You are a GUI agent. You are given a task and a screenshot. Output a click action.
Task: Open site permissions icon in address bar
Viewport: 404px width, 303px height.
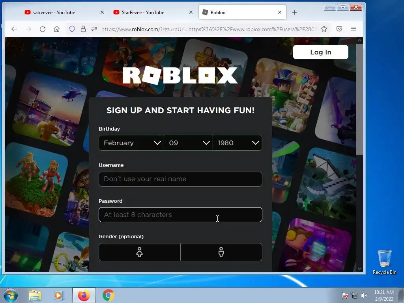pos(94,29)
